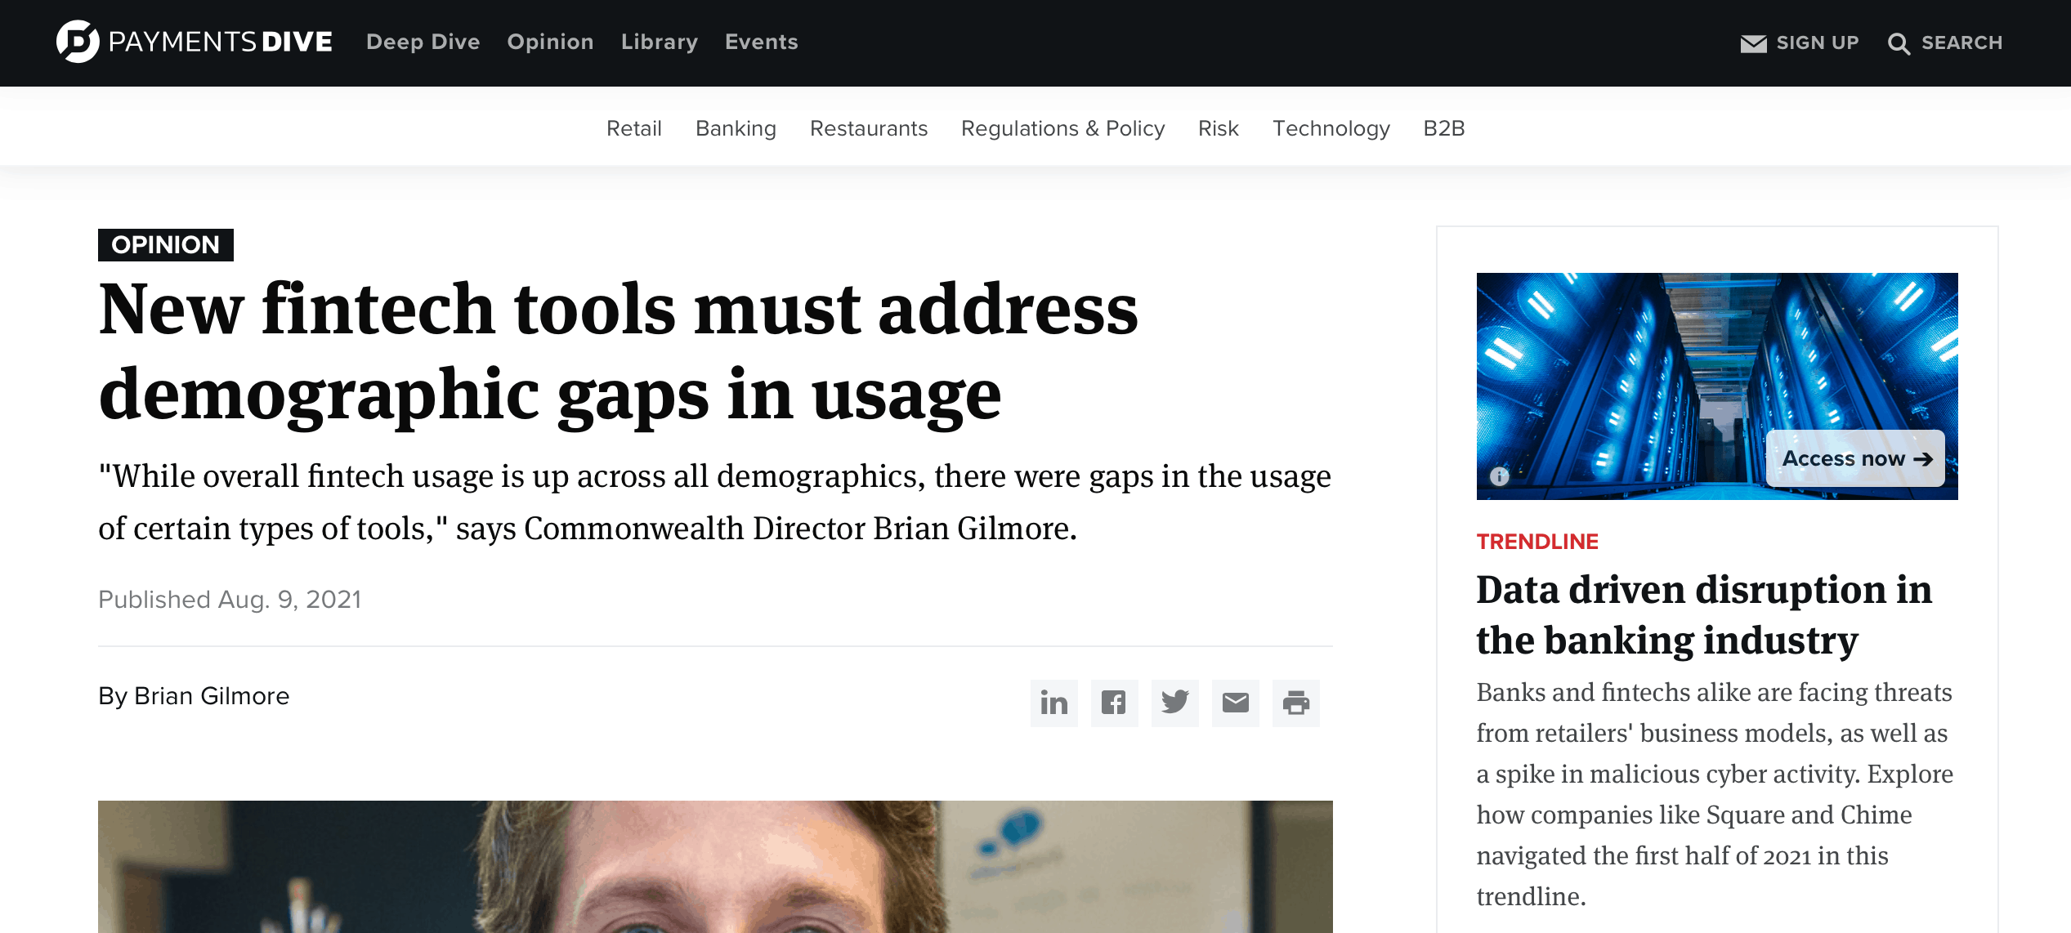Open the Restaurants topic
This screenshot has width=2071, height=933.
click(x=869, y=128)
